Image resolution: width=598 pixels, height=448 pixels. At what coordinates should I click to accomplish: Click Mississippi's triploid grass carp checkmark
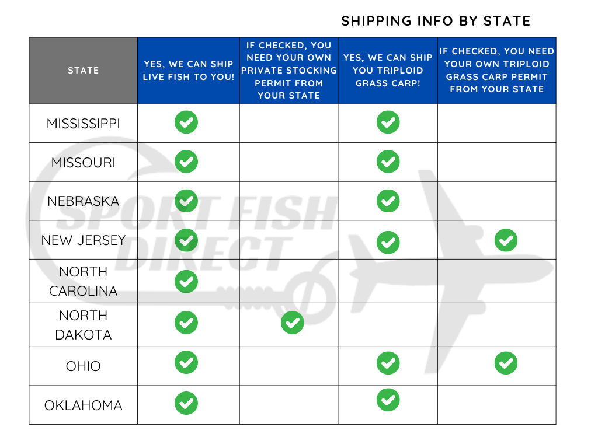[388, 123]
